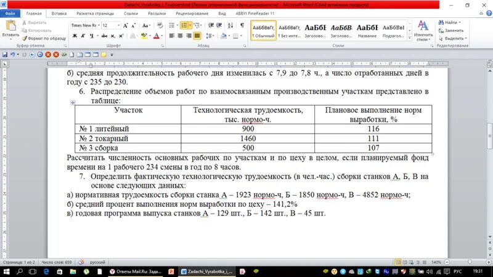Click the Cut (Вырезать) button
The width and height of the screenshot is (493, 277).
35,23
